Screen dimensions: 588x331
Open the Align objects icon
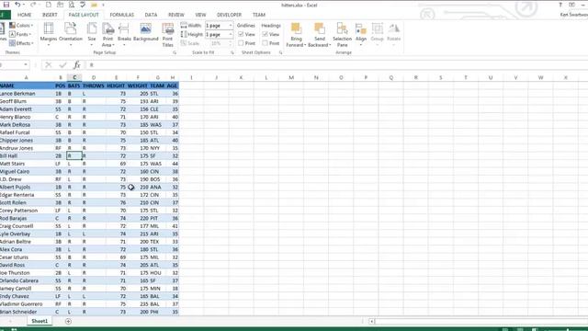[361, 29]
